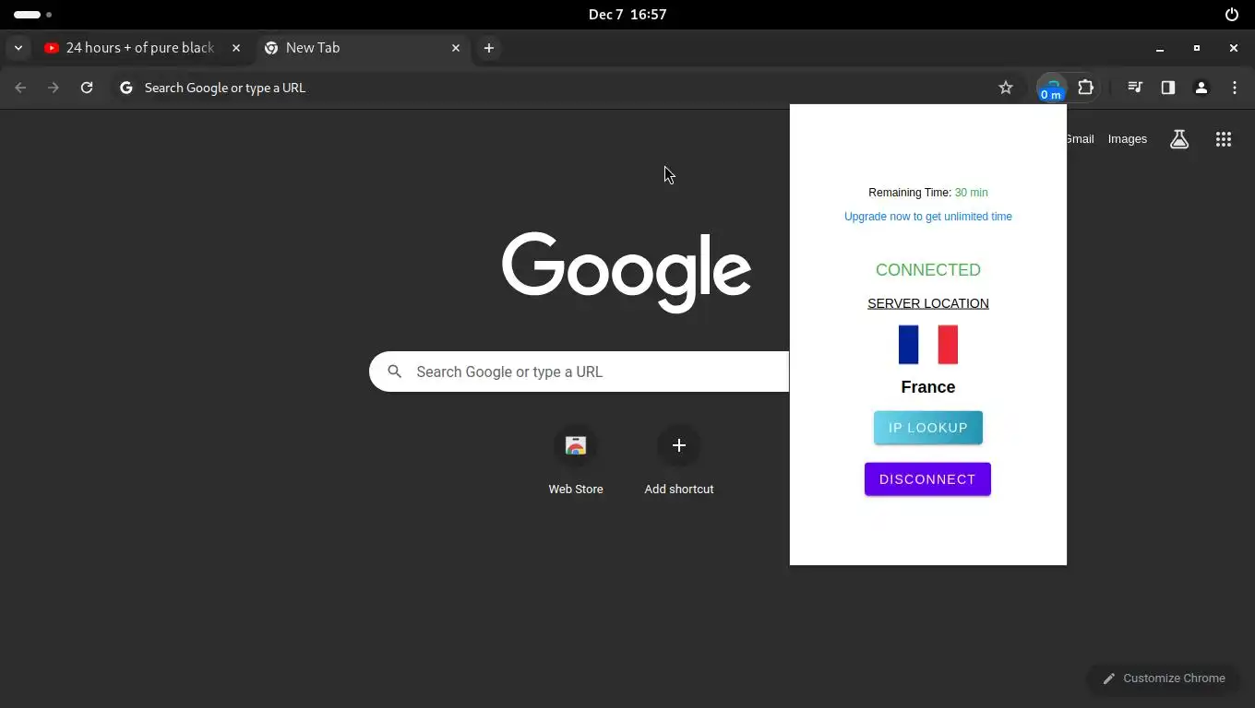
Task: Click the SERVER LOCATION link
Action: pyautogui.click(x=928, y=303)
